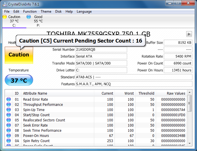
Task: Click status icon for Throughput Performance
Action: pos(9,104)
